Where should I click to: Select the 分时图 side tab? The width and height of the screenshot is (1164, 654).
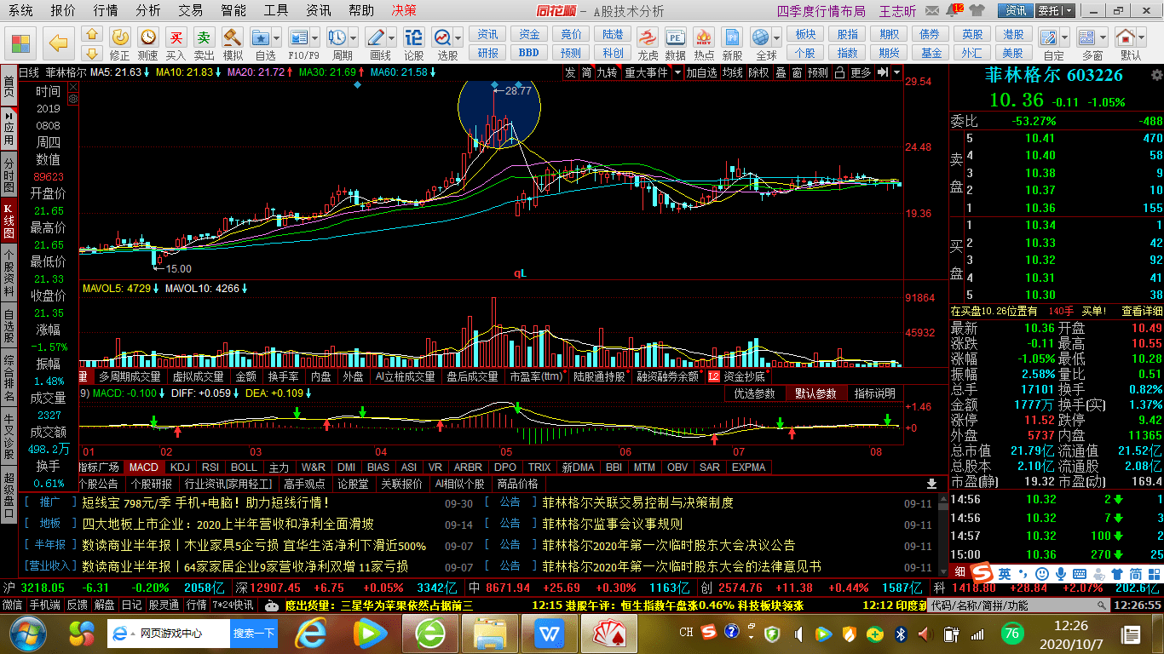click(9, 175)
